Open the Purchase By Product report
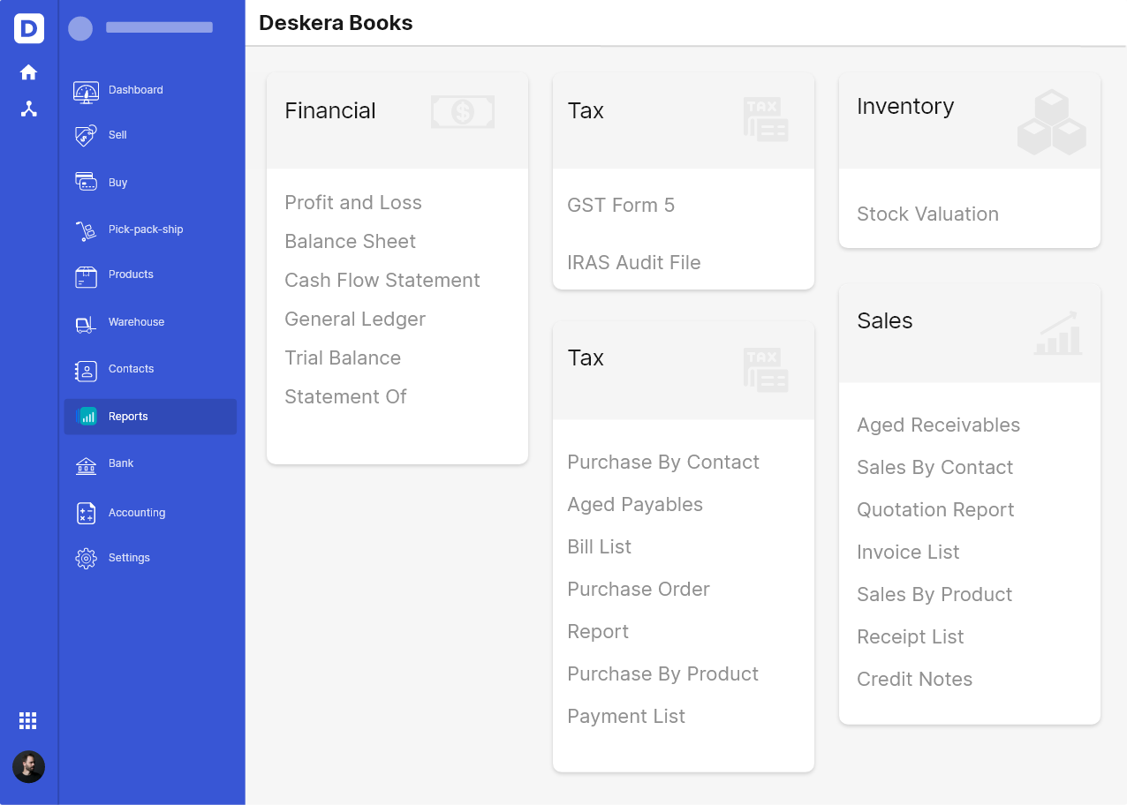This screenshot has height=805, width=1127. pyautogui.click(x=662, y=674)
